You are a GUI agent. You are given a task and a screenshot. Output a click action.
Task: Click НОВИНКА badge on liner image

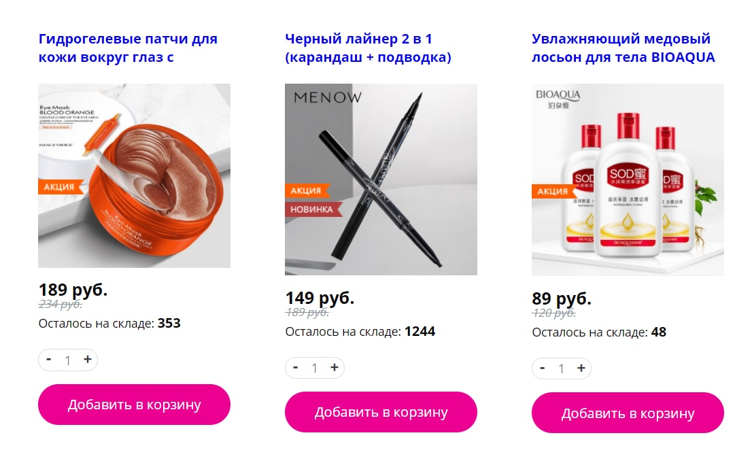(313, 209)
